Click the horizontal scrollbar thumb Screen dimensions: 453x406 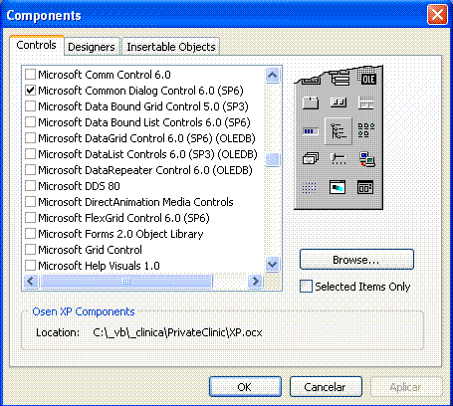click(126, 282)
